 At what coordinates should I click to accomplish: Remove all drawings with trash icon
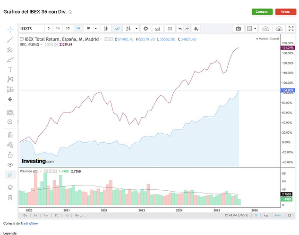point(10,197)
